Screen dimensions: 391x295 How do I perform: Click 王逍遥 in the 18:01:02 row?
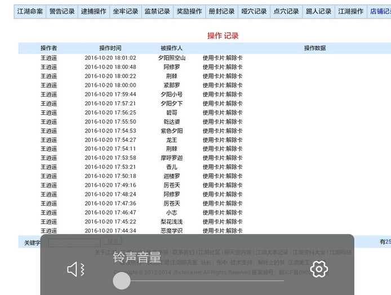click(x=48, y=58)
